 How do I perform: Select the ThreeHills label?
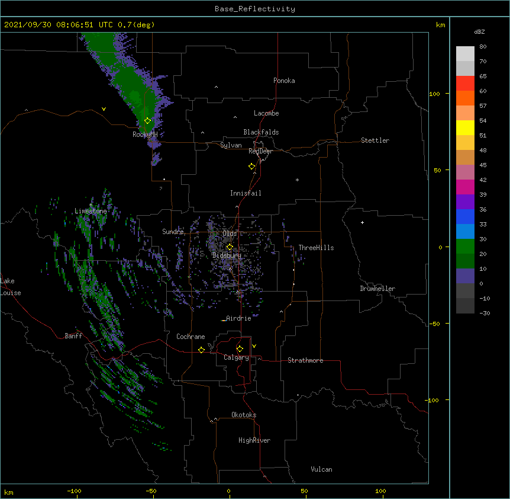tap(316, 248)
